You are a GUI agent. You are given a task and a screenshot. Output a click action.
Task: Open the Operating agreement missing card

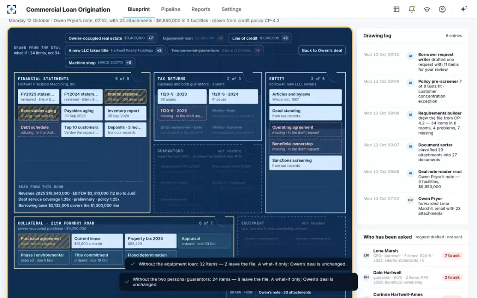coord(305,130)
